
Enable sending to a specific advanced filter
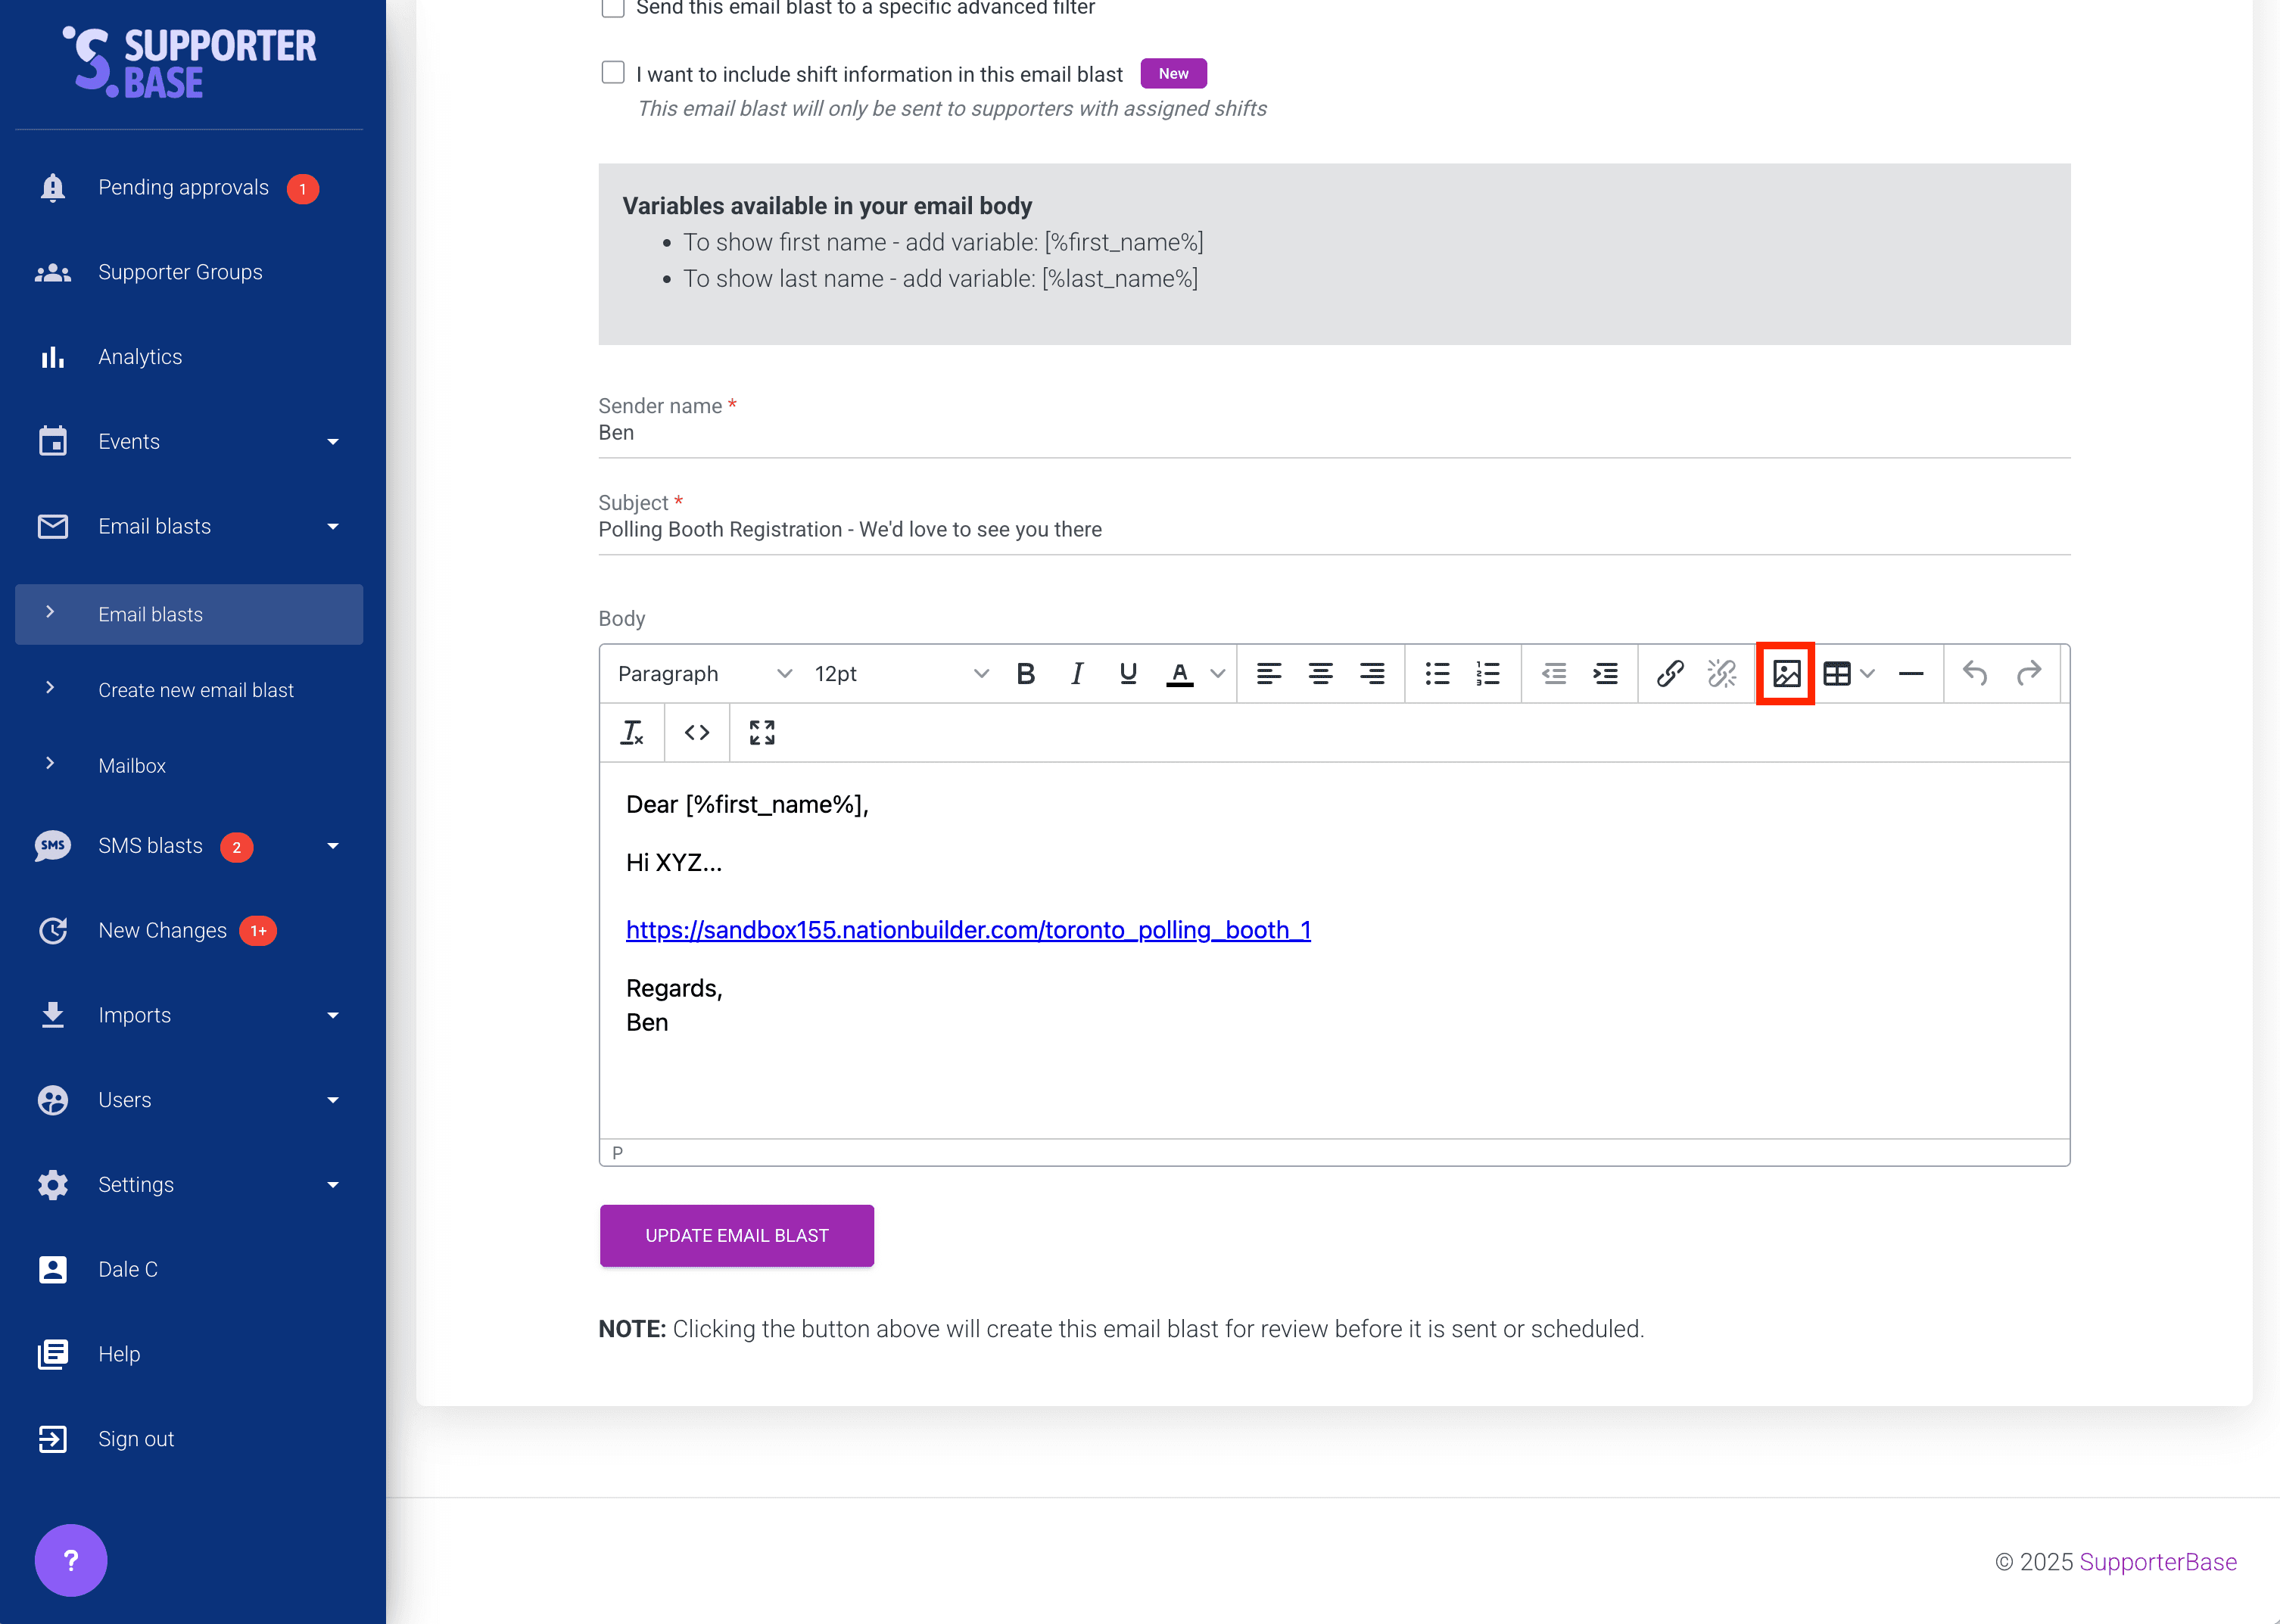click(x=612, y=8)
